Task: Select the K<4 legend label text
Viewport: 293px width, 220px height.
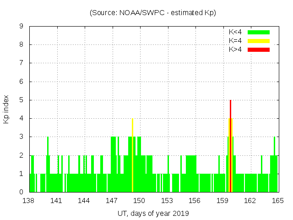Action: point(235,32)
